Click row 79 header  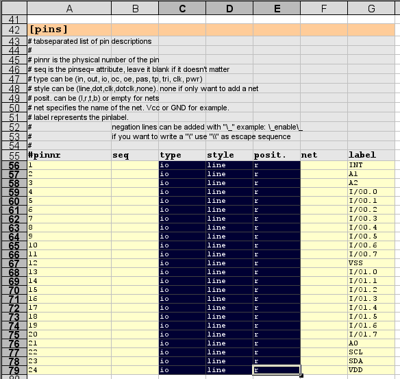(14, 370)
